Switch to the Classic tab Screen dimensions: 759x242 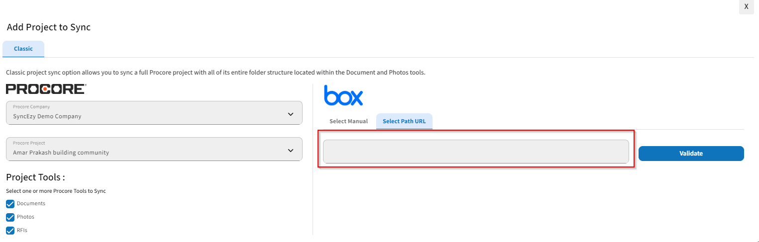pos(23,49)
